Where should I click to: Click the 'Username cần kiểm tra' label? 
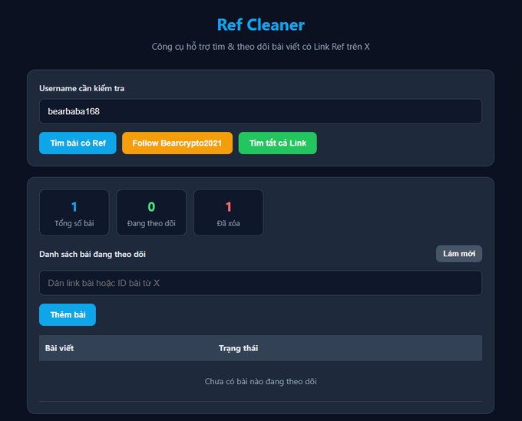coord(82,88)
